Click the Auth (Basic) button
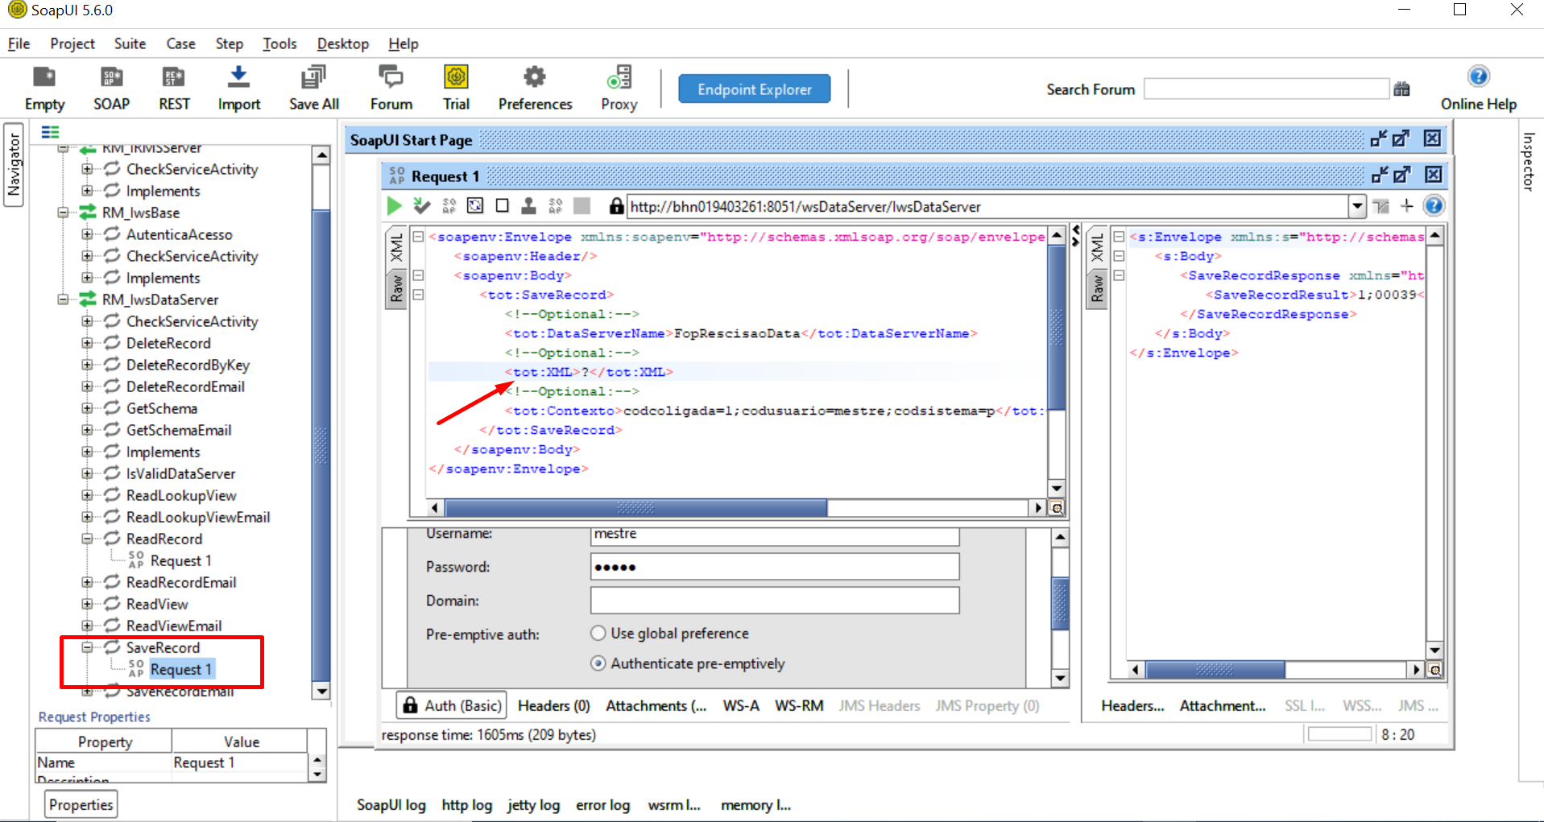This screenshot has width=1544, height=822. [x=452, y=705]
